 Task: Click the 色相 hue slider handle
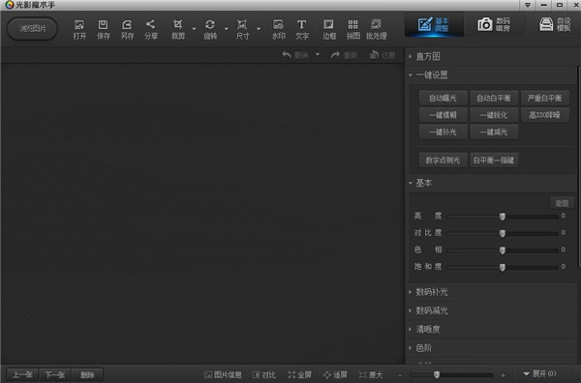pos(502,250)
